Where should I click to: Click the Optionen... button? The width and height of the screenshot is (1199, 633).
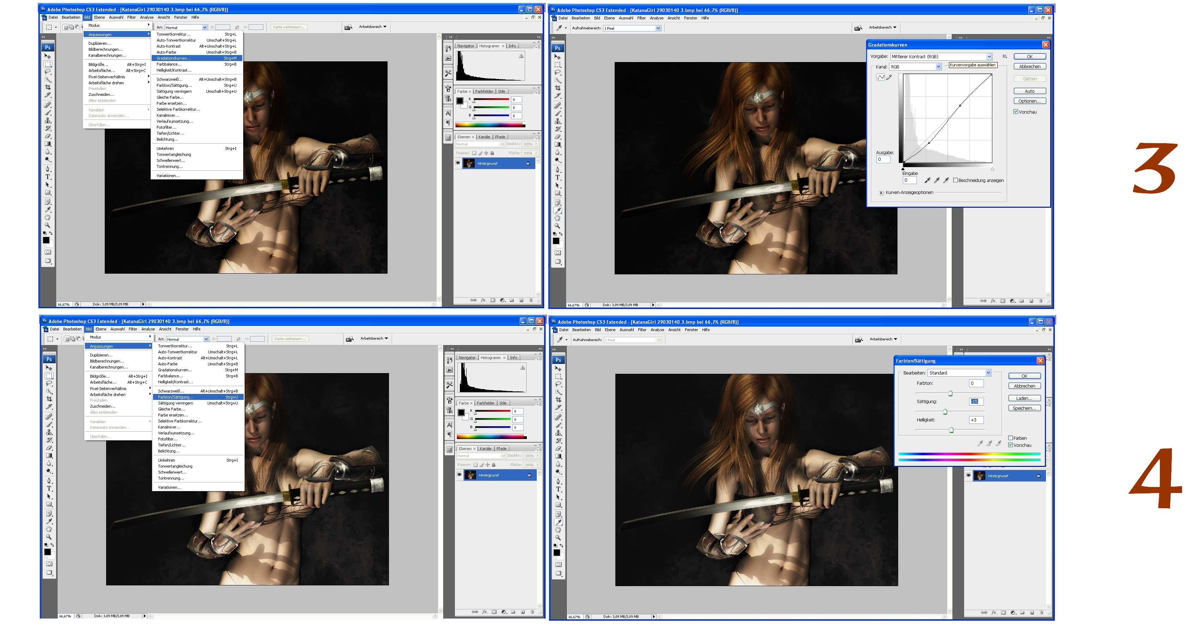pos(1030,101)
